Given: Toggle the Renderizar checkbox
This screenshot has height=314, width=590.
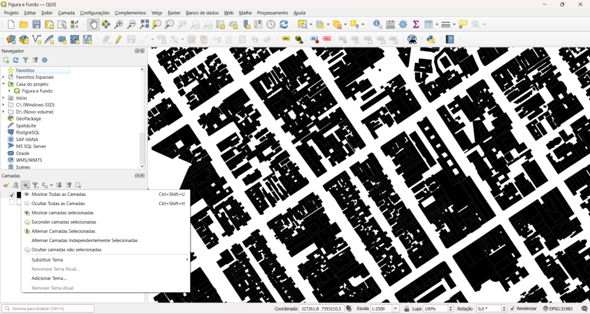Looking at the screenshot, I should point(512,309).
